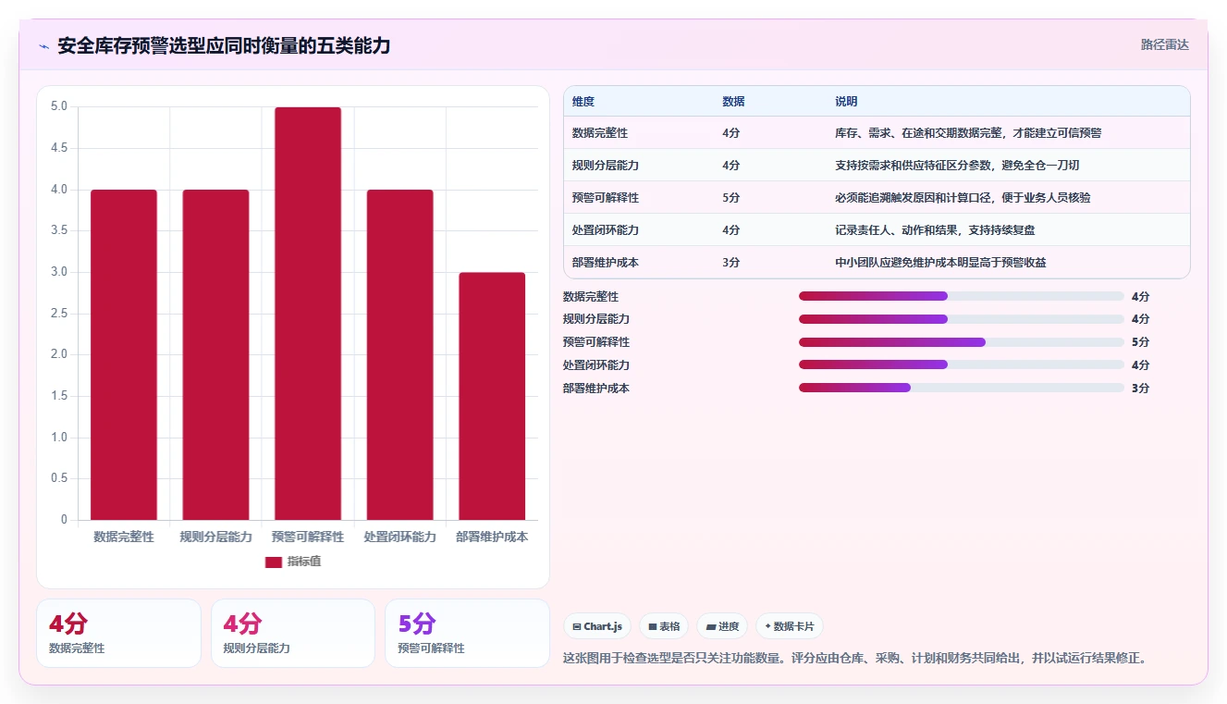
Task: Select table row cell 预警可解释性
Action: (x=606, y=198)
